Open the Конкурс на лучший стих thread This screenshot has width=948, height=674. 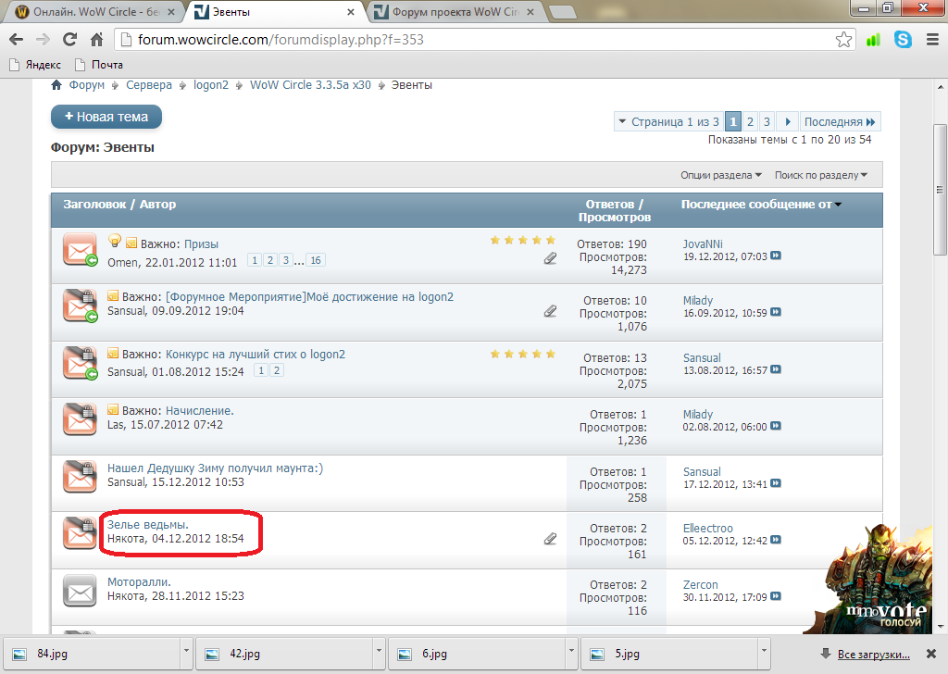256,355
